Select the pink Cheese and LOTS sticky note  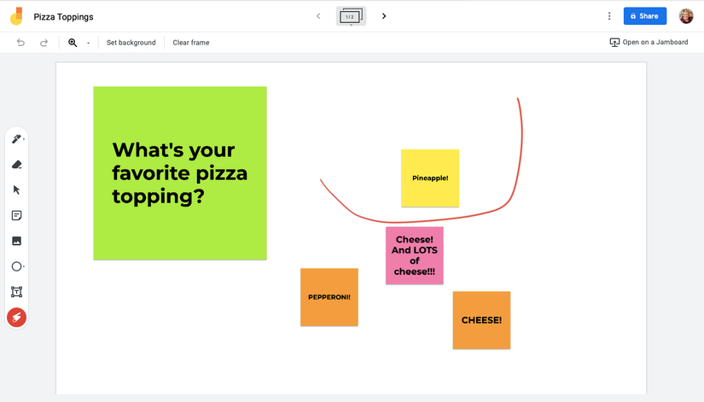click(x=415, y=255)
